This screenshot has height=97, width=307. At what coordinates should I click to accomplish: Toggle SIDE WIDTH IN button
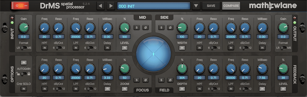click(x=182, y=48)
